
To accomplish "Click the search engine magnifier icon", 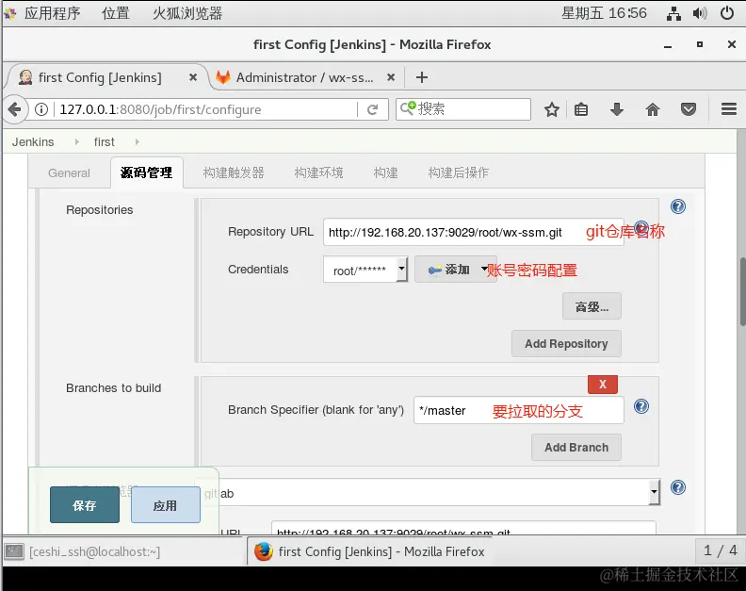I will 408,108.
